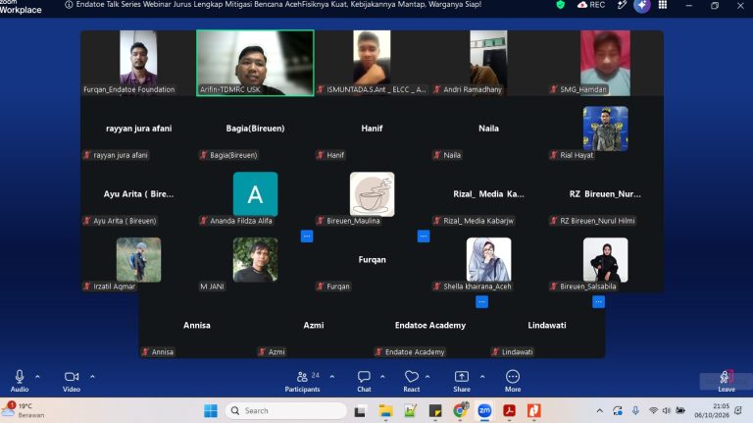Screen dimensions: 753x423
Task: Select Arifin-TDMRC USK active speaker video
Action: point(255,63)
